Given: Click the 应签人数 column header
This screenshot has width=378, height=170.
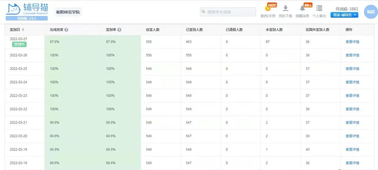Looking at the screenshot, I should (153, 30).
